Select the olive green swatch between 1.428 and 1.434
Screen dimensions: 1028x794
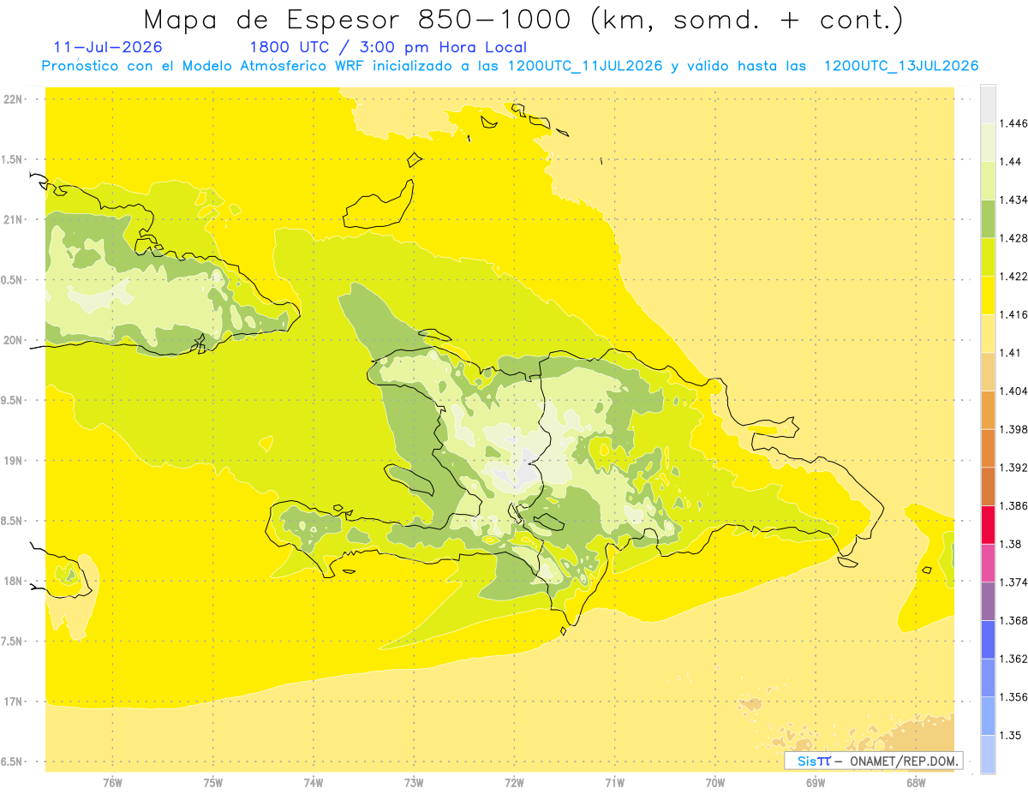coord(988,219)
